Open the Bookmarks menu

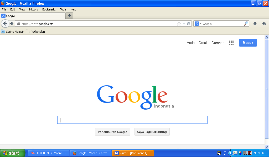pyautogui.click(x=49, y=9)
